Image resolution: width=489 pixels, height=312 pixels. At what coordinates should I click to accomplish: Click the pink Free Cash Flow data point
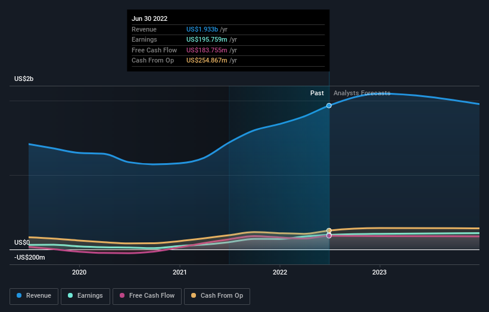click(329, 236)
